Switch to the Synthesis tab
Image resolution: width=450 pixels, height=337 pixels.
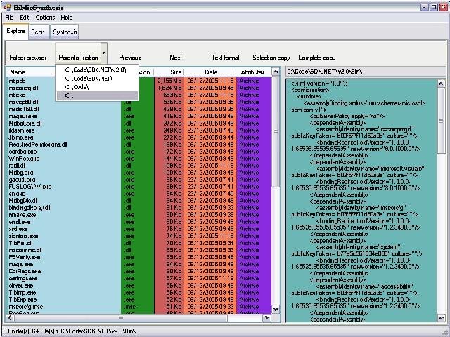(x=65, y=32)
